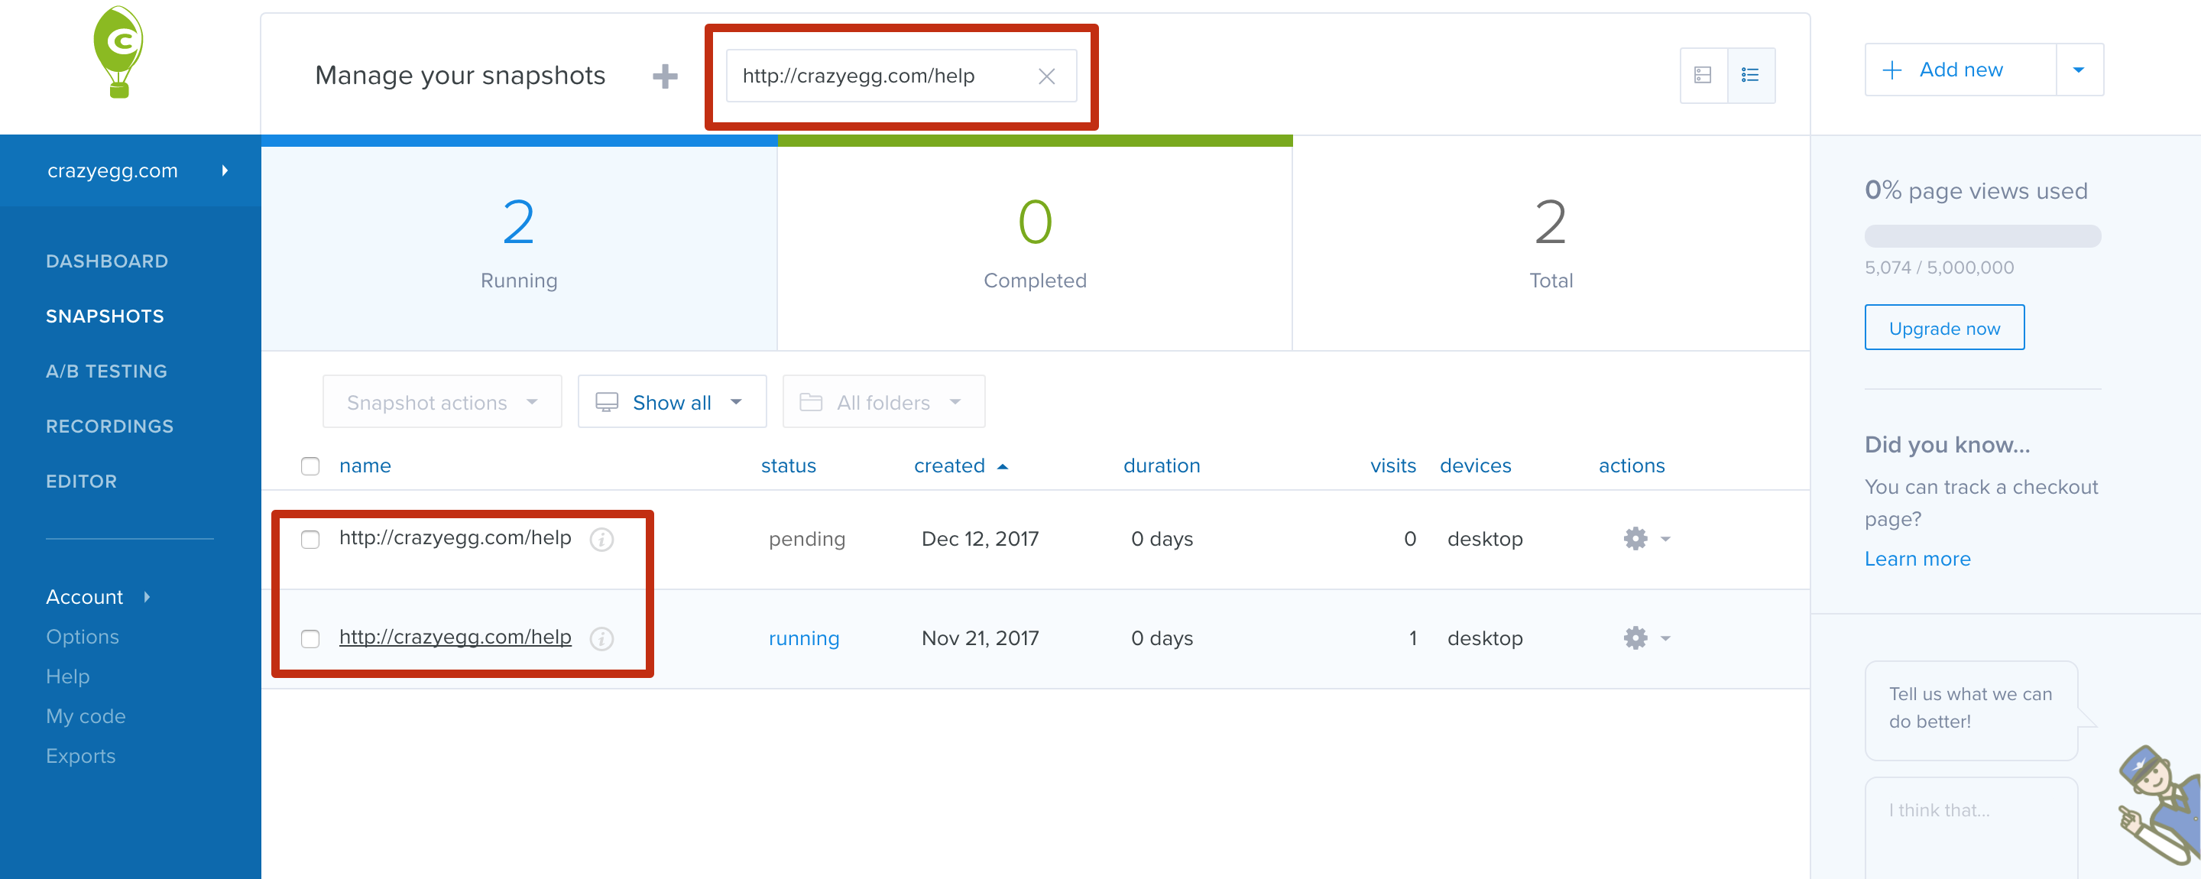Open the My code link
Viewport: 2201px width, 879px height.
click(86, 717)
